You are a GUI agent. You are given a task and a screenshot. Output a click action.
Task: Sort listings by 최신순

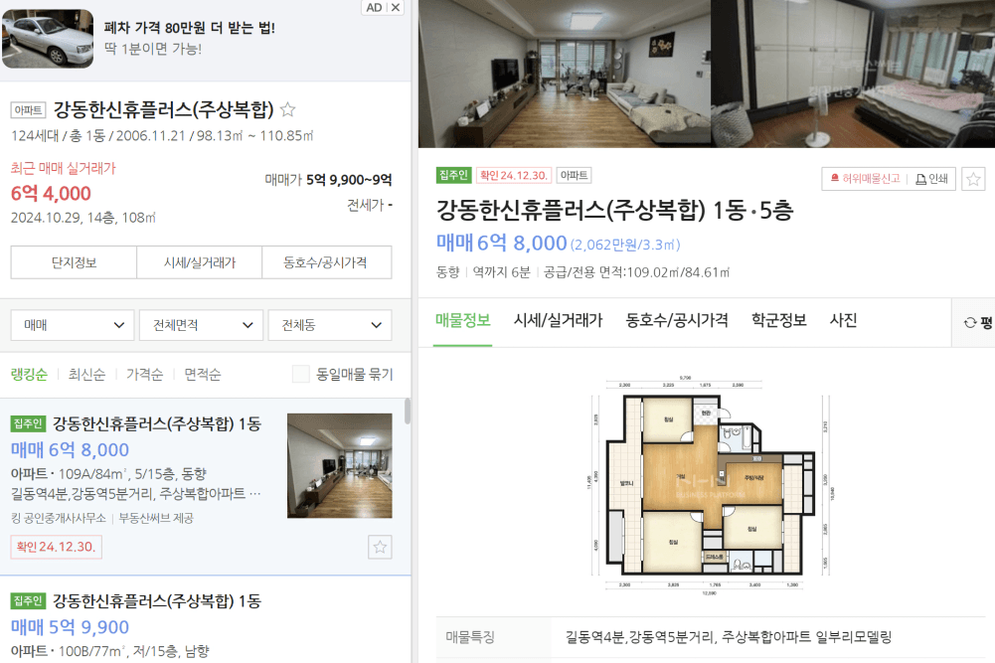coord(86,375)
